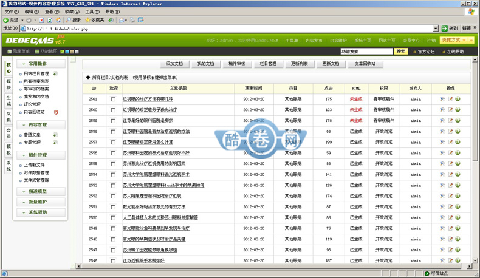This screenshot has height=278, width=480.
Task: Click the add icon next to 网站栏目管理
Action: click(55, 73)
